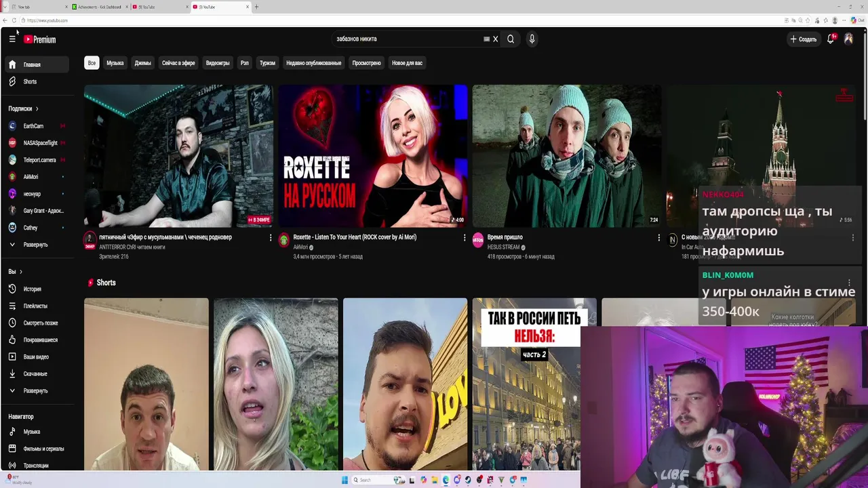
Task: Open NASASpaceflight subscription channel
Action: coord(37,143)
